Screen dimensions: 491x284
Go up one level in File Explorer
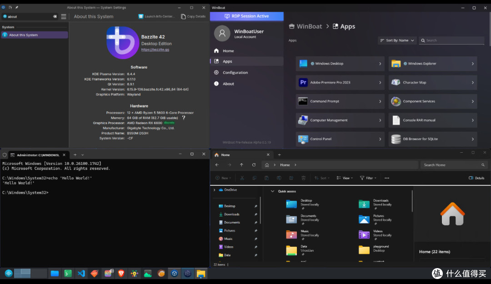(241, 164)
